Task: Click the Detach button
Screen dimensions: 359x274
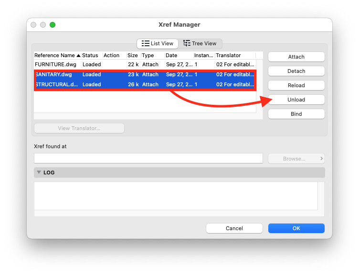Action: tap(296, 71)
